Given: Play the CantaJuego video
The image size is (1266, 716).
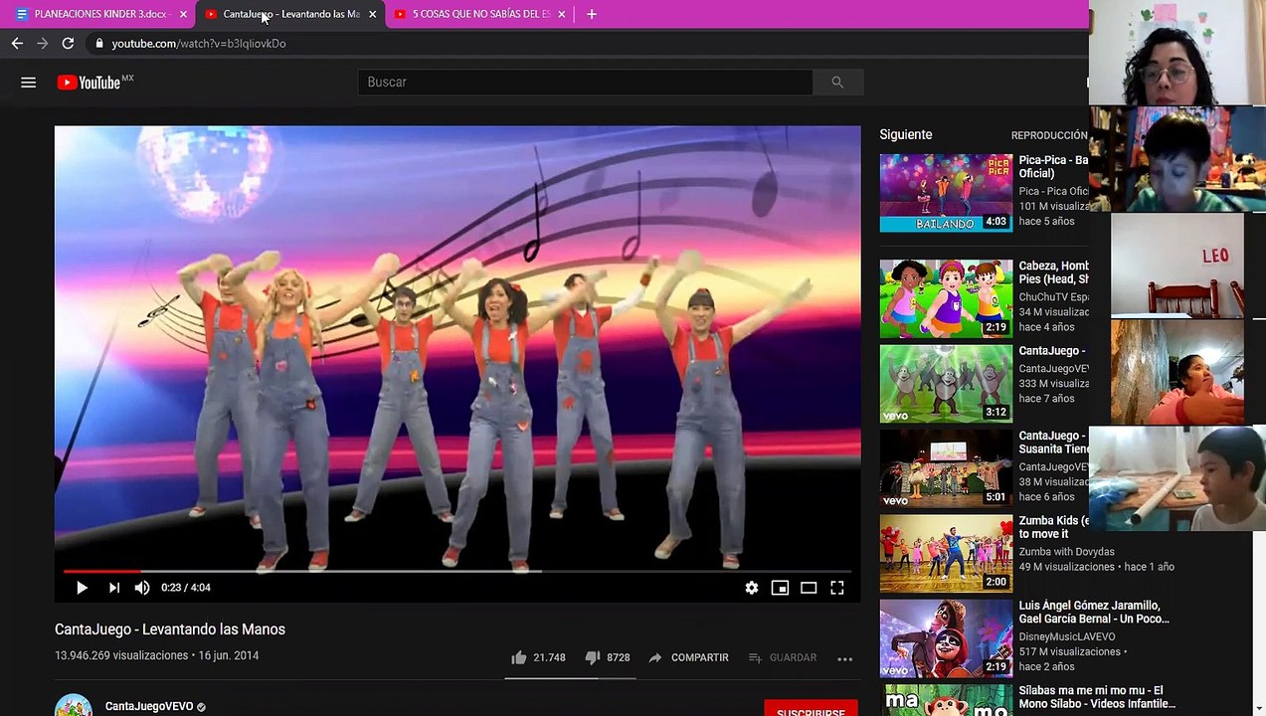Looking at the screenshot, I should pyautogui.click(x=82, y=588).
